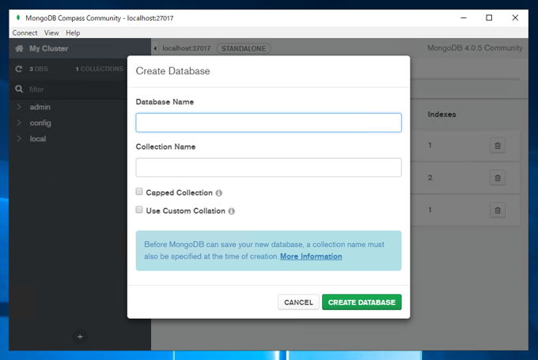
Task: Click the index count value 2
Action: (x=430, y=178)
